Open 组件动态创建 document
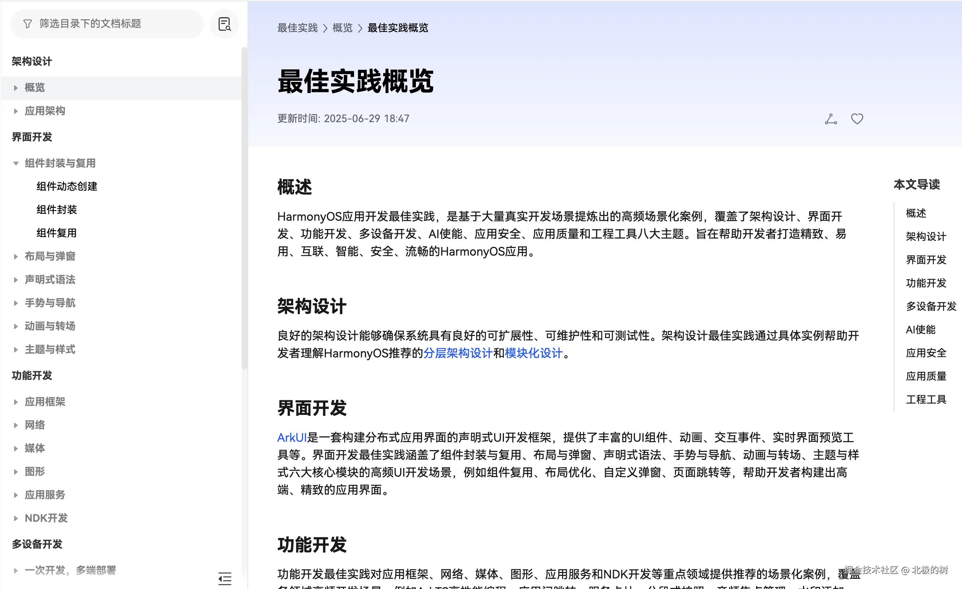This screenshot has height=589, width=962. [67, 187]
